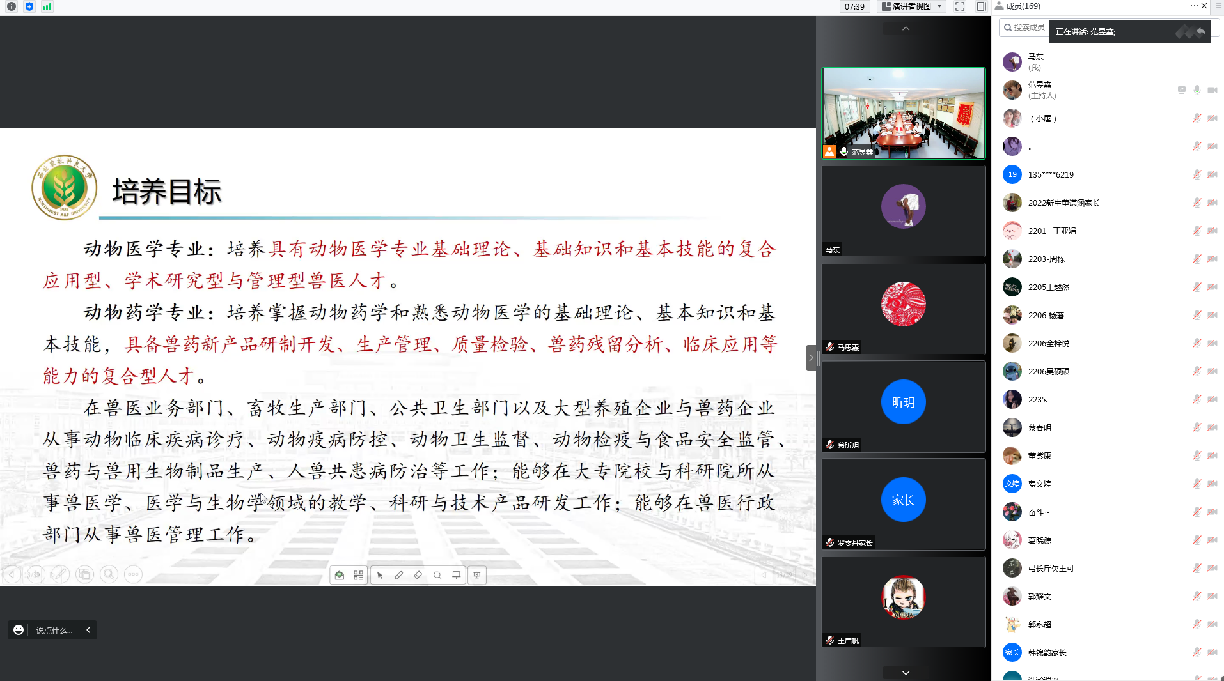Expand more videos with the bottom down chevron
Viewport: 1224px width, 681px height.
[x=904, y=672]
